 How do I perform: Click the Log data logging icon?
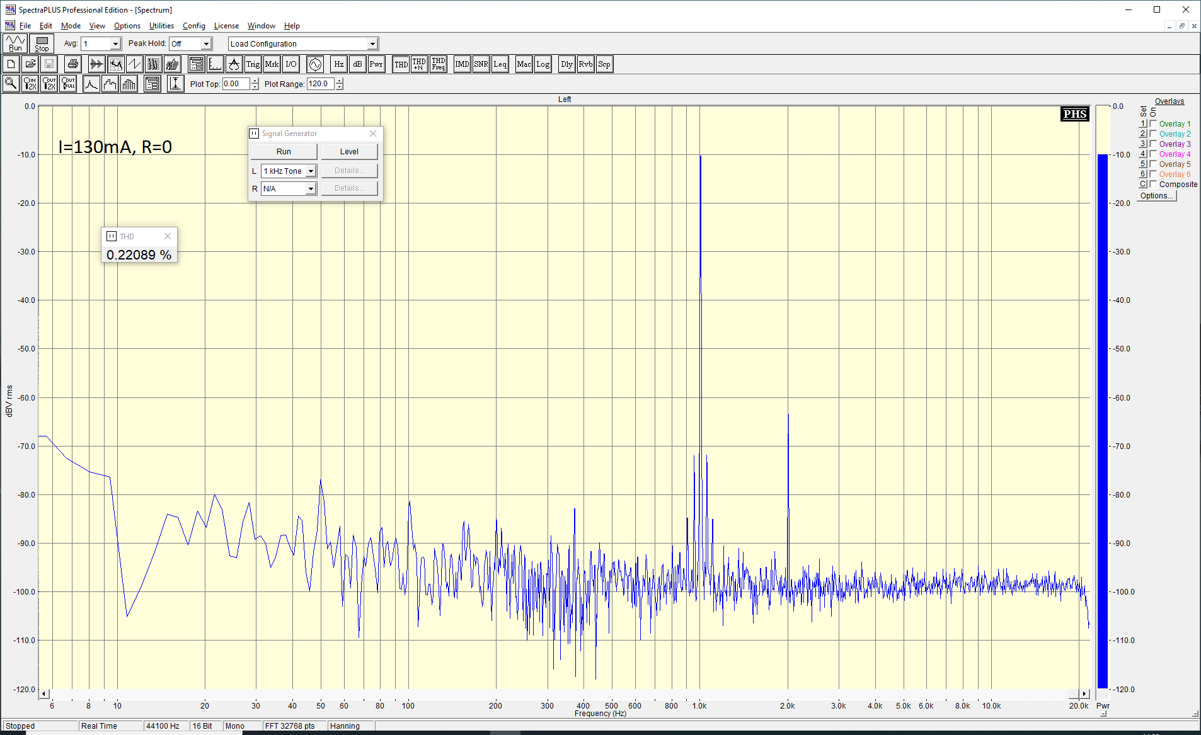tap(543, 64)
